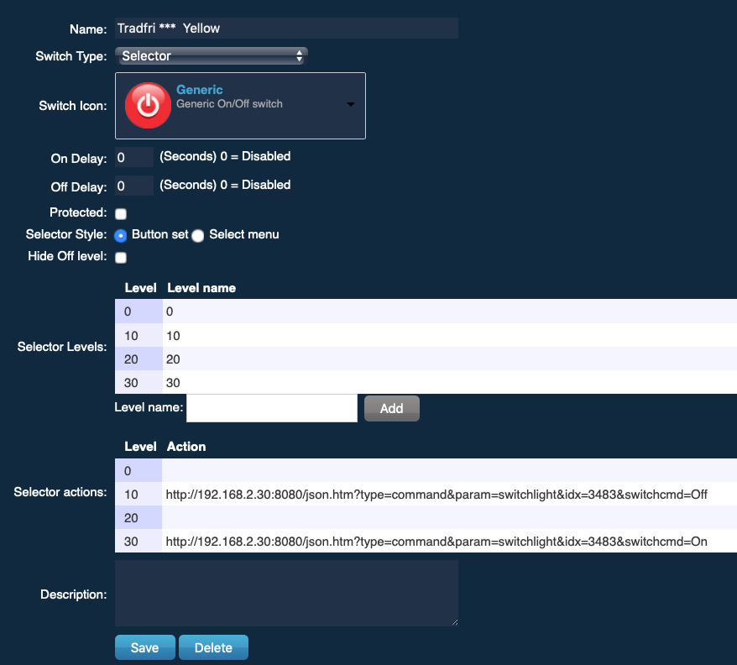Click the switchcmd=Off action URL for level 10
The height and width of the screenshot is (665, 737).
pos(436,495)
